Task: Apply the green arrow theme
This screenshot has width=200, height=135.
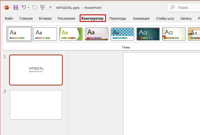Action: point(71,34)
